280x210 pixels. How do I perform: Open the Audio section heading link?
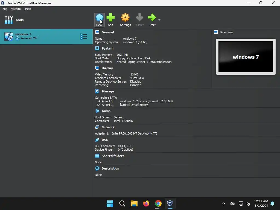tap(106, 111)
